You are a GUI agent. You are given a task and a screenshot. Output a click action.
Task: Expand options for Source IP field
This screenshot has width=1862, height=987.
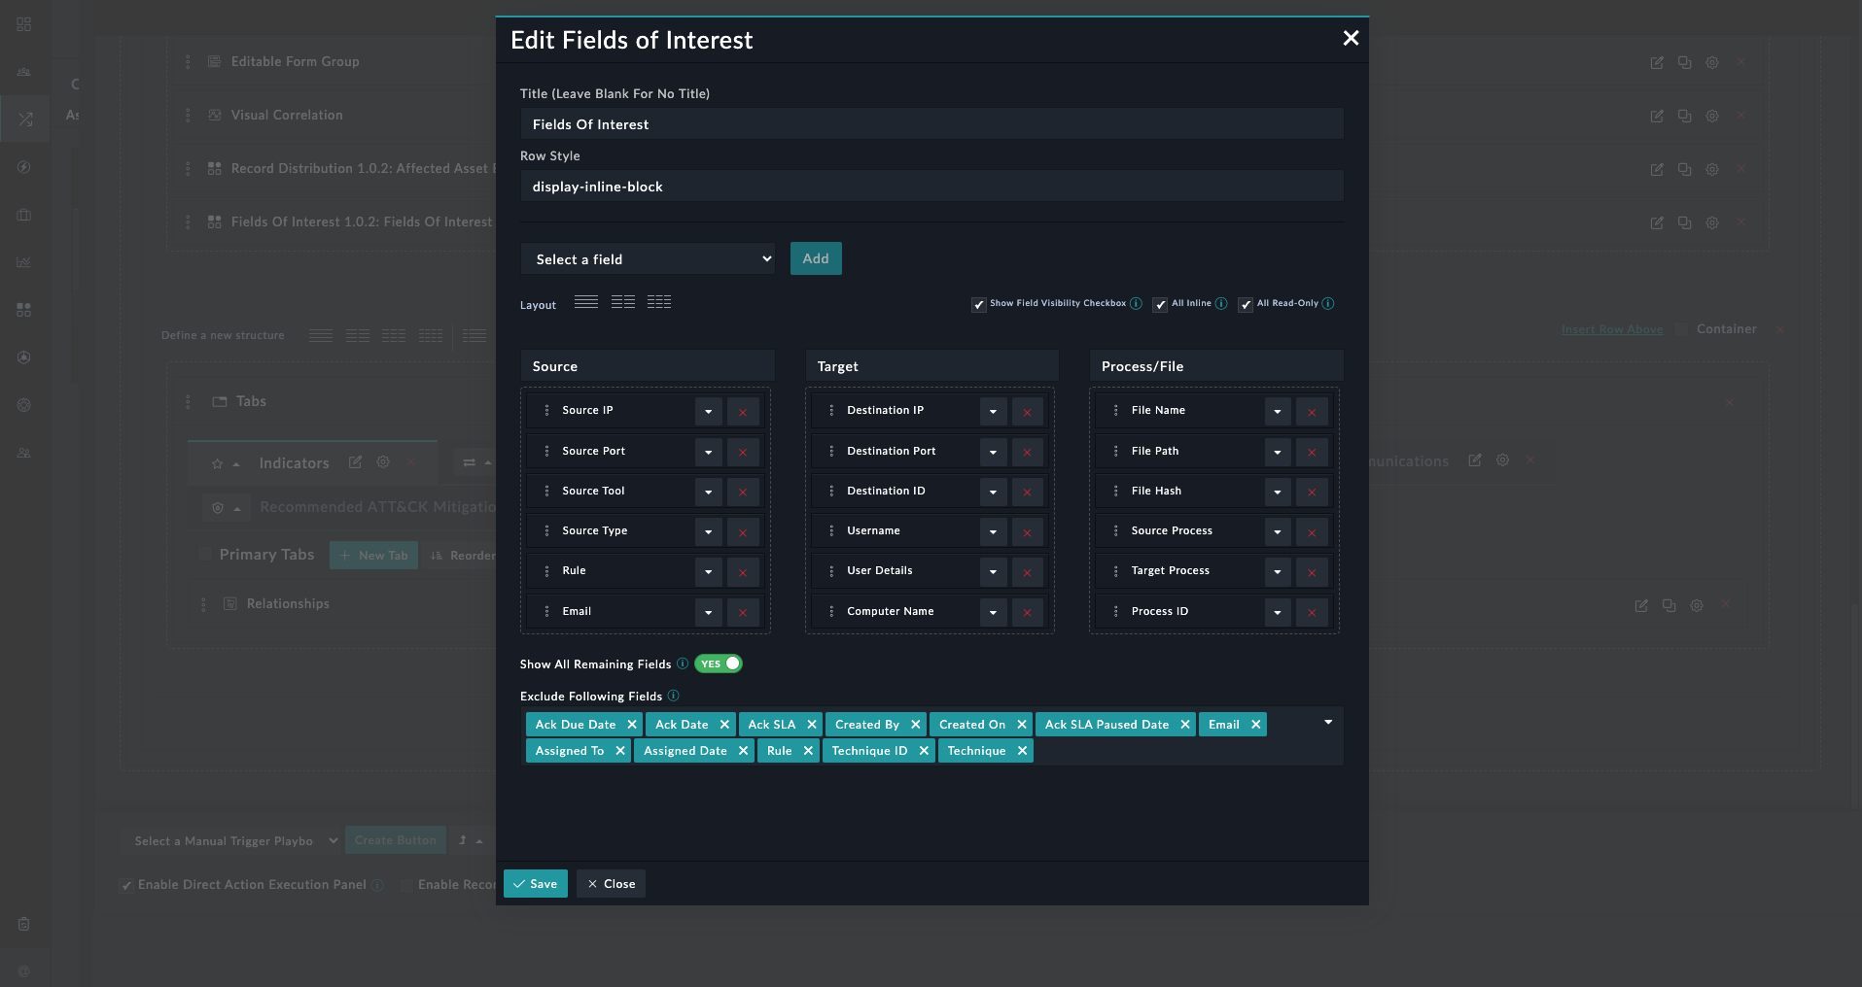tap(708, 412)
